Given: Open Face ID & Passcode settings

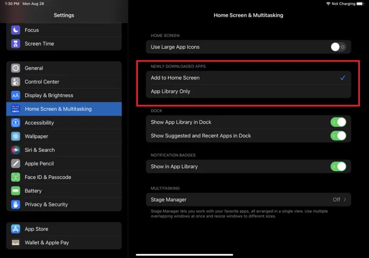Looking at the screenshot, I should 48,177.
